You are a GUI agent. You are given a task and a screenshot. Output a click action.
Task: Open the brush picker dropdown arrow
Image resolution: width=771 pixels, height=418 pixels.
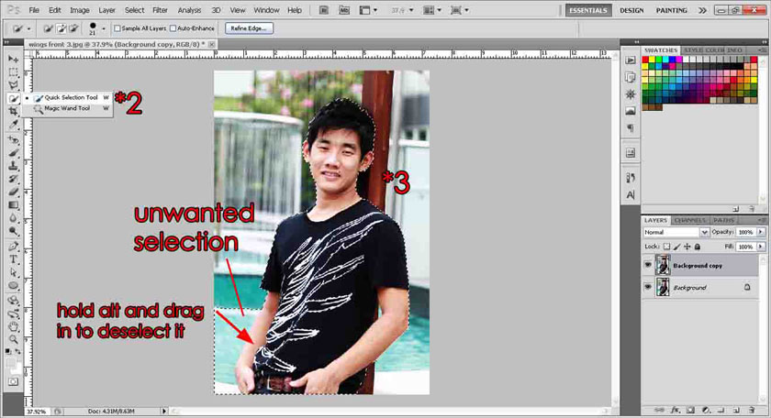[103, 29]
